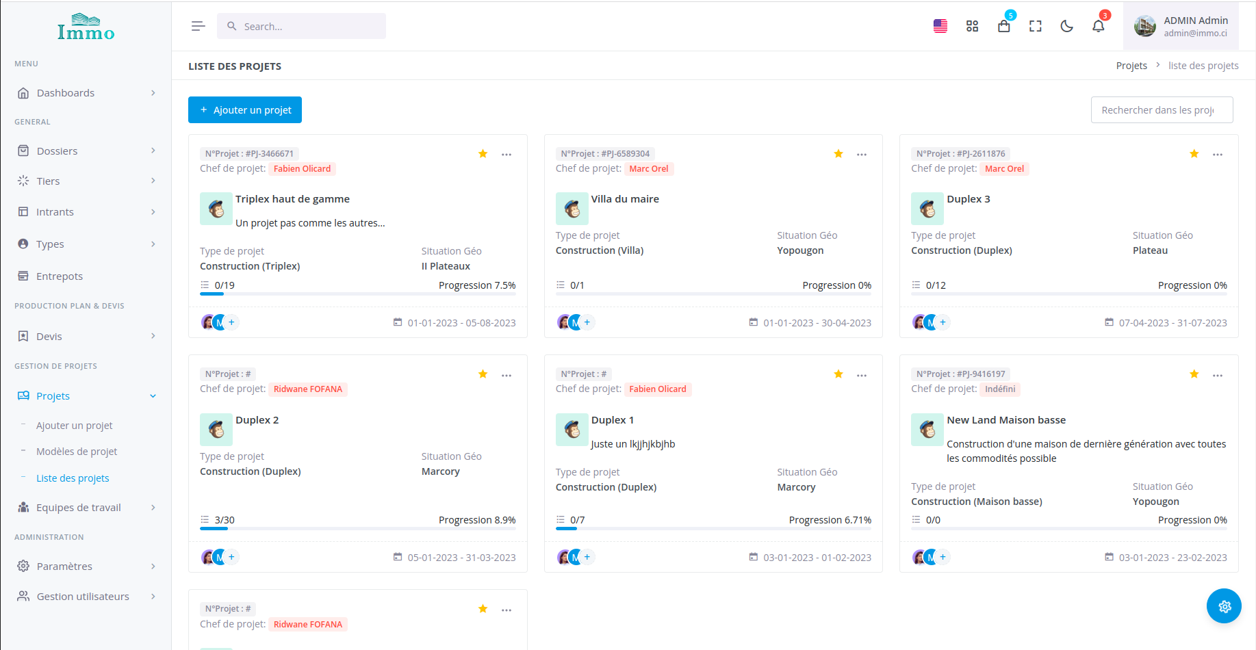Click the US flag language icon
The width and height of the screenshot is (1256, 650).
tap(940, 26)
